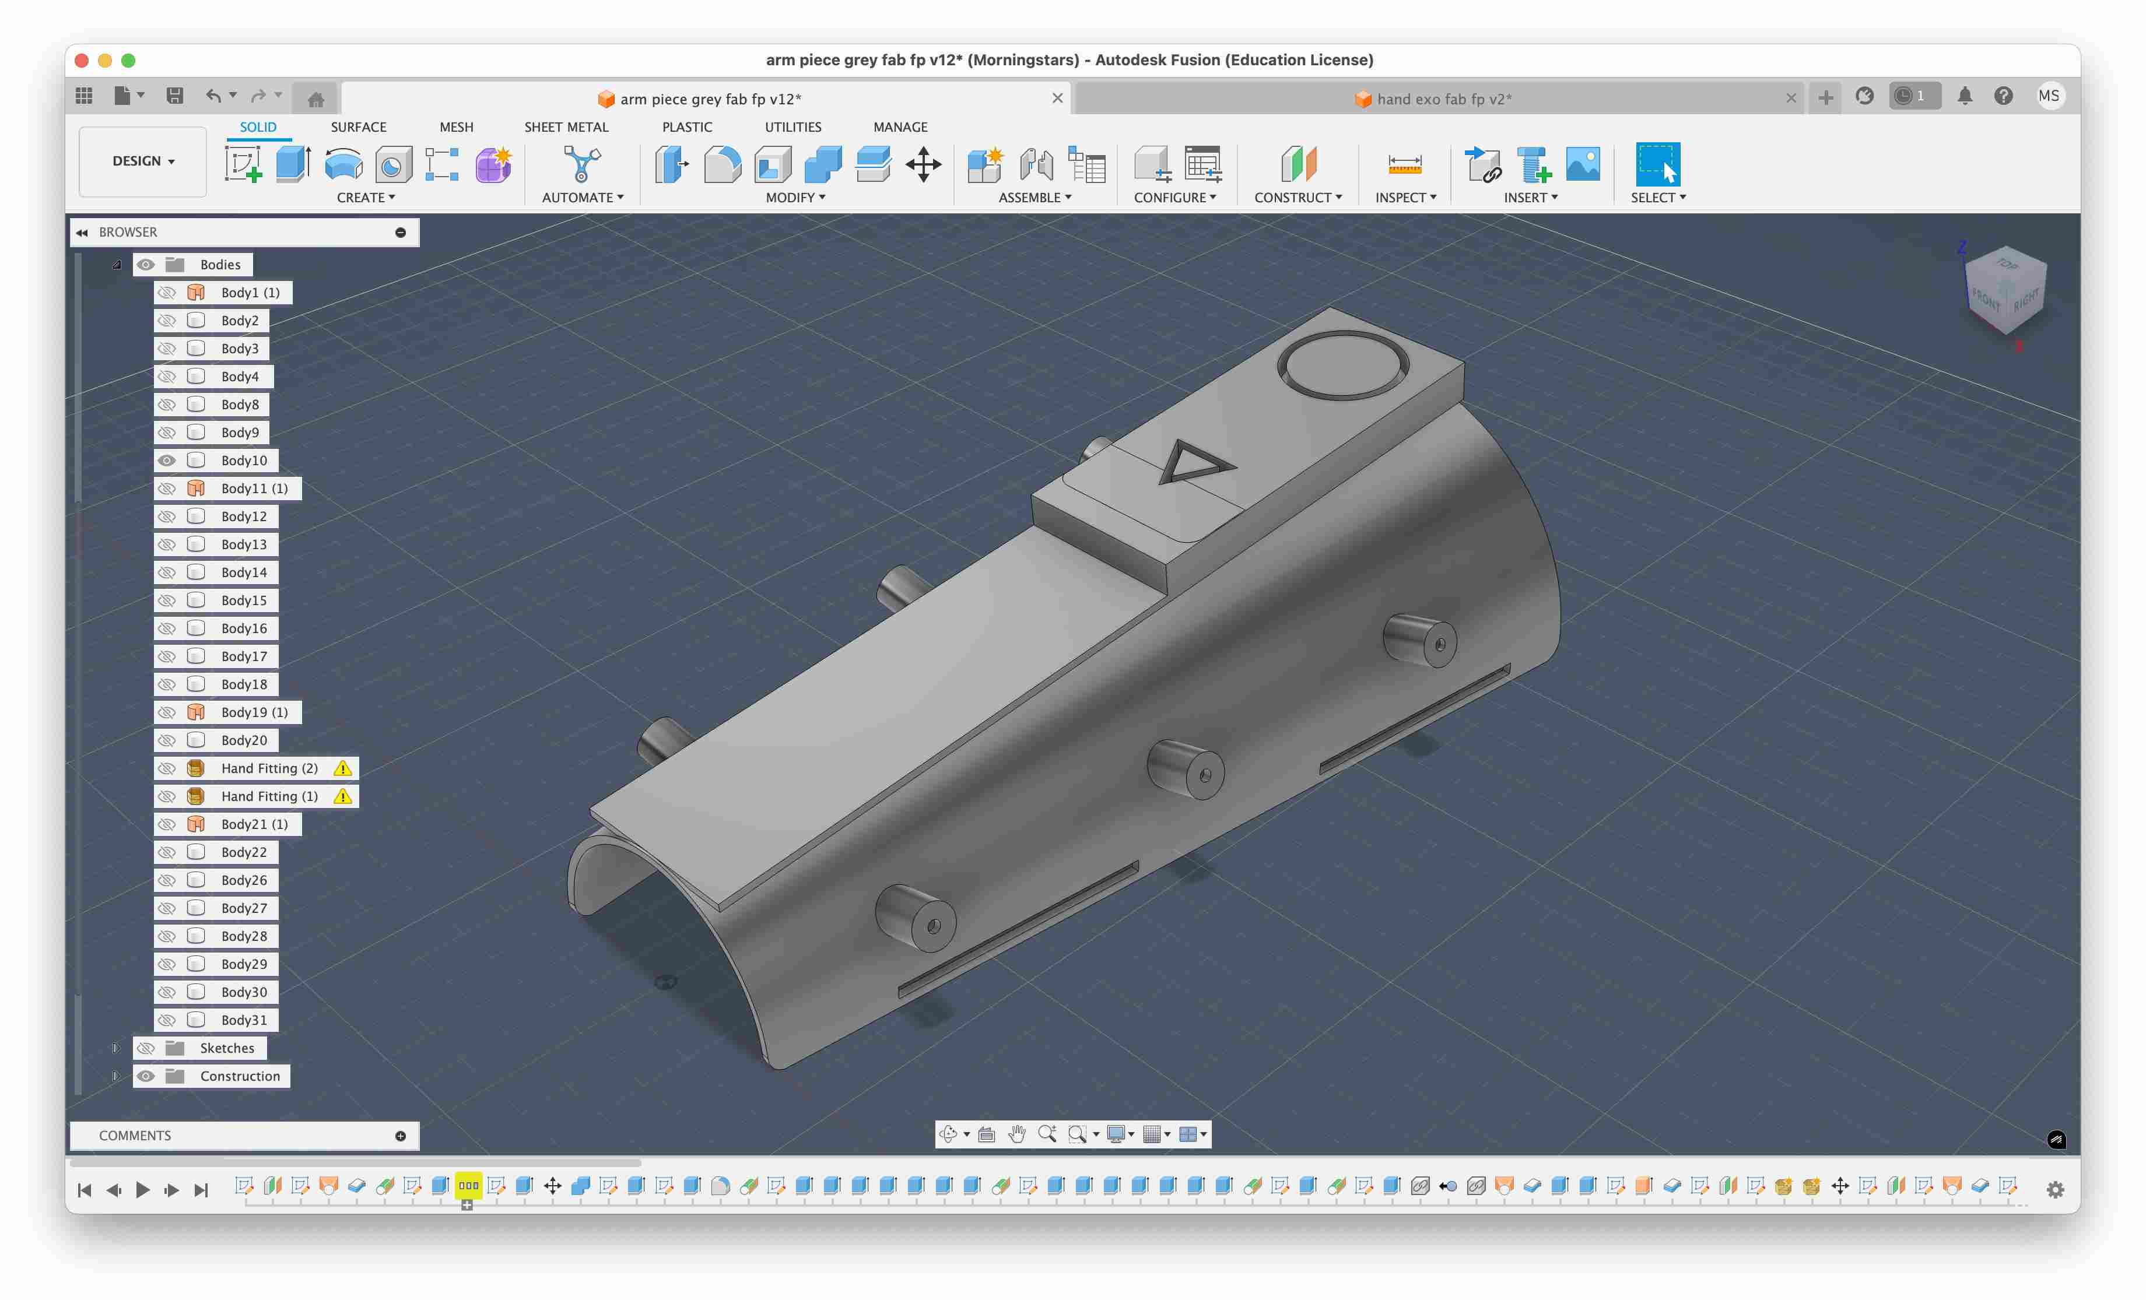The width and height of the screenshot is (2146, 1300).
Task: Toggle visibility of Body31
Action: click(167, 1020)
